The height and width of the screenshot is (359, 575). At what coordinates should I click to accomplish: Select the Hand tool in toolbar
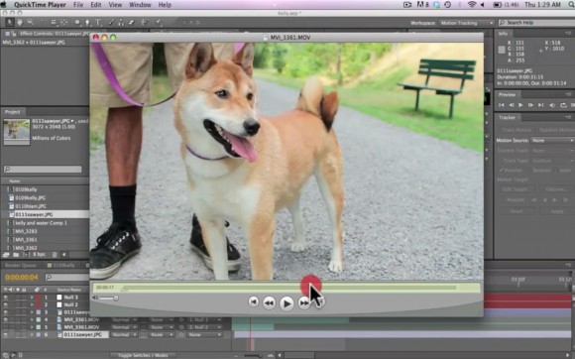(x=19, y=23)
